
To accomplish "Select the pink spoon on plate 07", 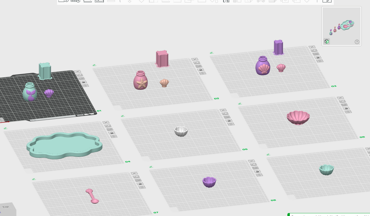I will click(x=92, y=196).
